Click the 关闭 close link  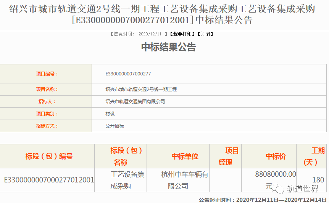point(205,34)
